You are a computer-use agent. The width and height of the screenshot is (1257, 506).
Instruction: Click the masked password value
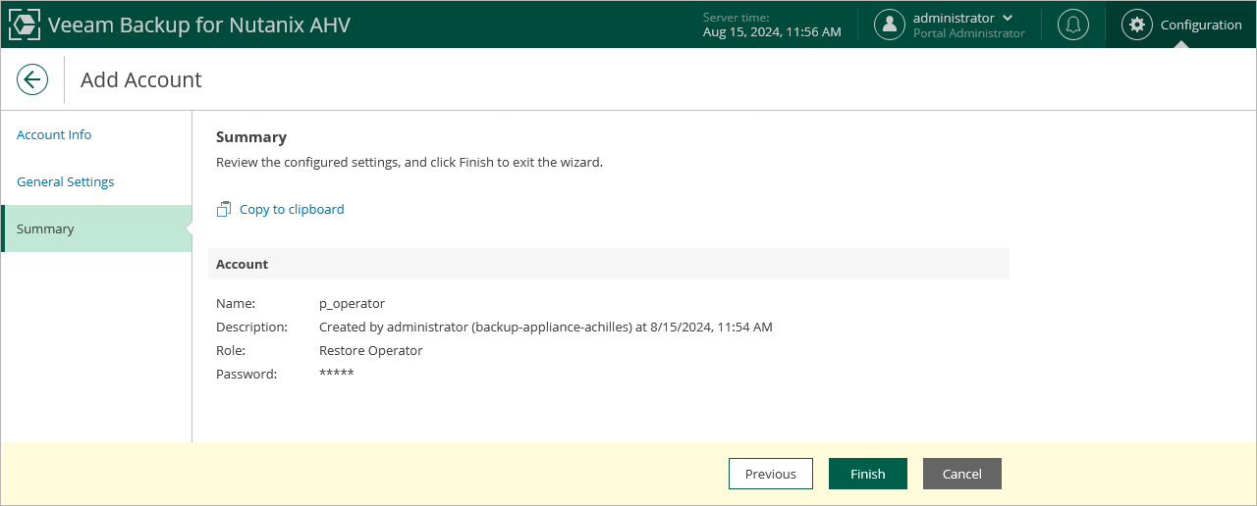(337, 374)
